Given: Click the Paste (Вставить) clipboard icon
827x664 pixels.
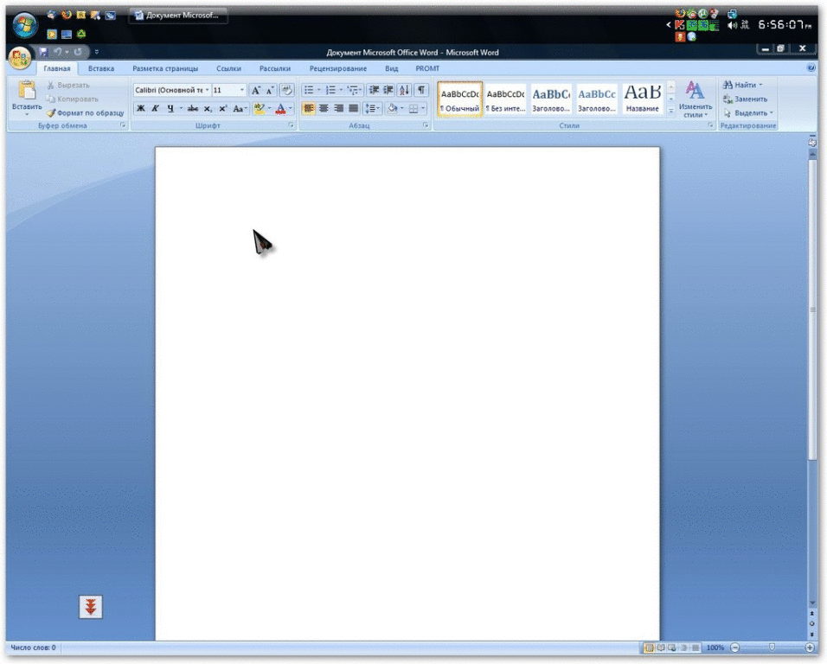Looking at the screenshot, I should [x=26, y=91].
